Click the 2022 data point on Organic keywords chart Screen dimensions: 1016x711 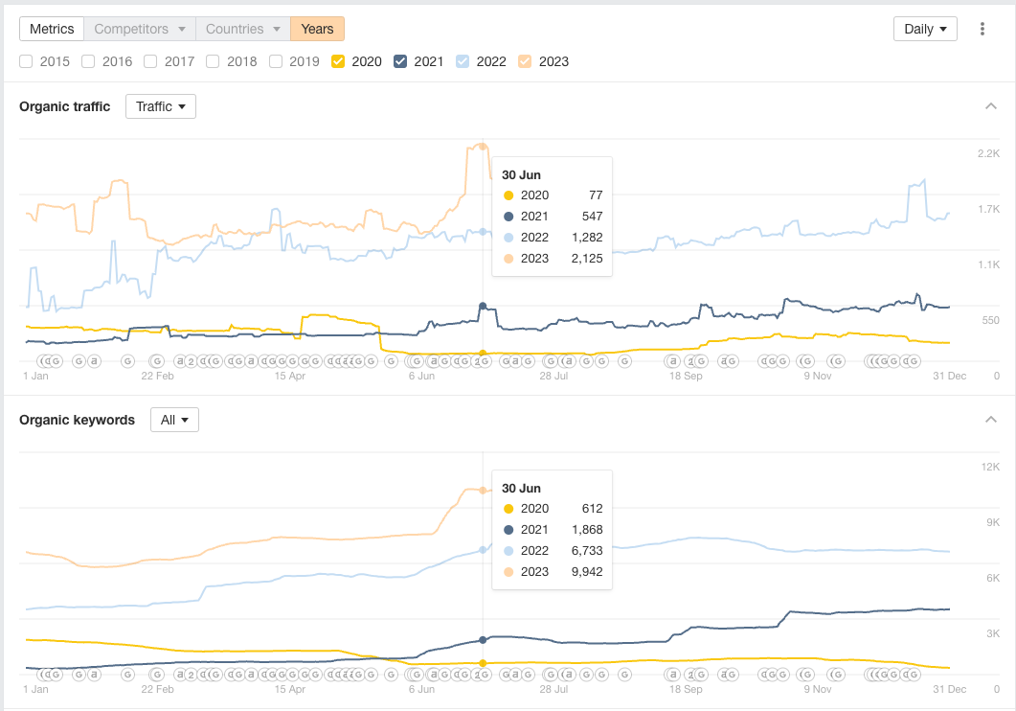(483, 550)
